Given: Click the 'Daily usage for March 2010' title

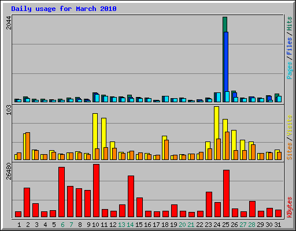Looking at the screenshot, I should [x=64, y=9].
